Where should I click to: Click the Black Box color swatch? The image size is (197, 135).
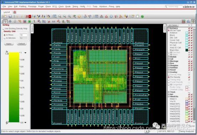click(x=187, y=50)
